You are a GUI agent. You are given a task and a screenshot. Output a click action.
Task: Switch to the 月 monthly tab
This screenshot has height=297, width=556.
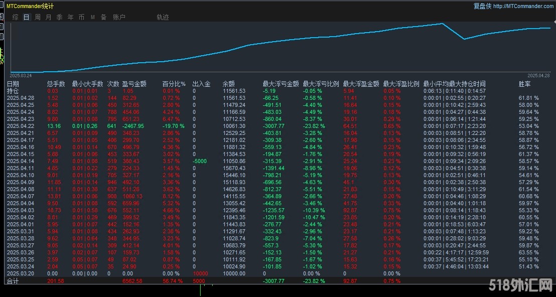point(49,17)
